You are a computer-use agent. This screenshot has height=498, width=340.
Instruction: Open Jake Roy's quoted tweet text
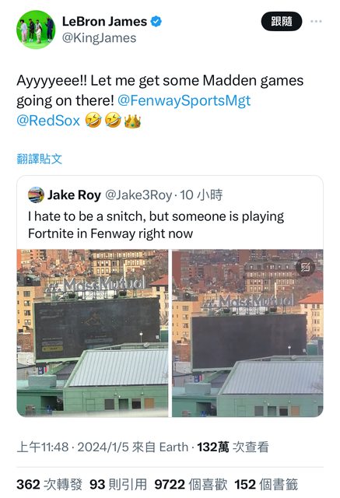[x=156, y=225]
